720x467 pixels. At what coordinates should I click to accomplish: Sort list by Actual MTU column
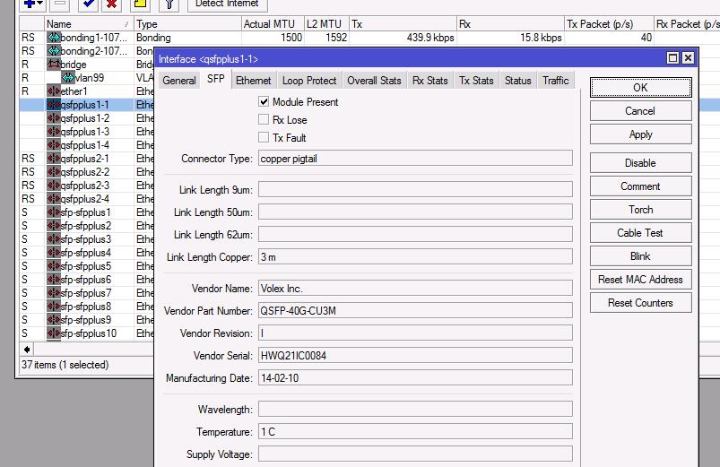[273, 24]
